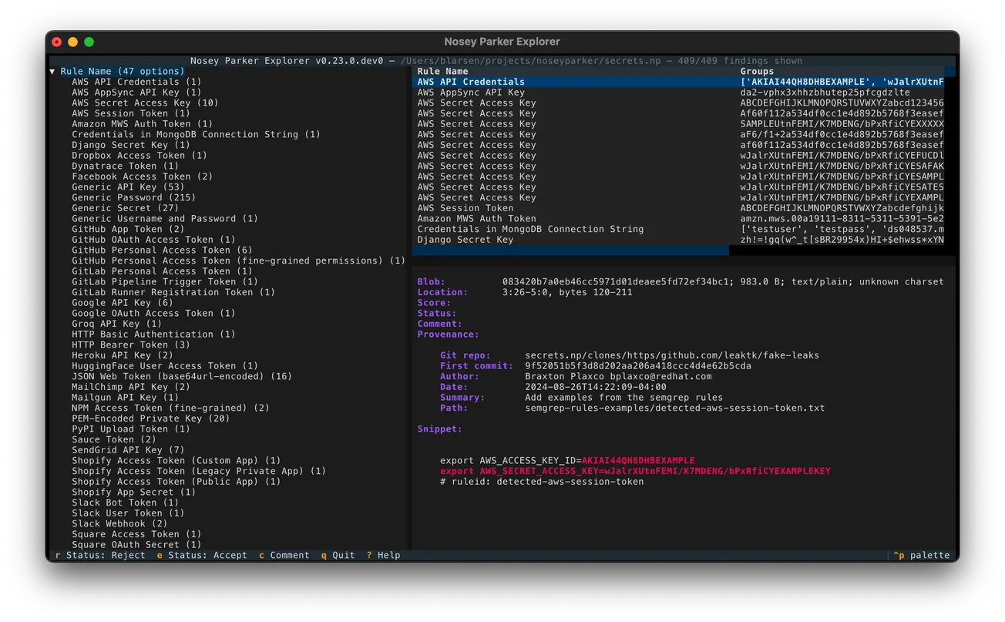1005x622 pixels.
Task: Collapse the Rule Name filter list
Action: (52, 70)
